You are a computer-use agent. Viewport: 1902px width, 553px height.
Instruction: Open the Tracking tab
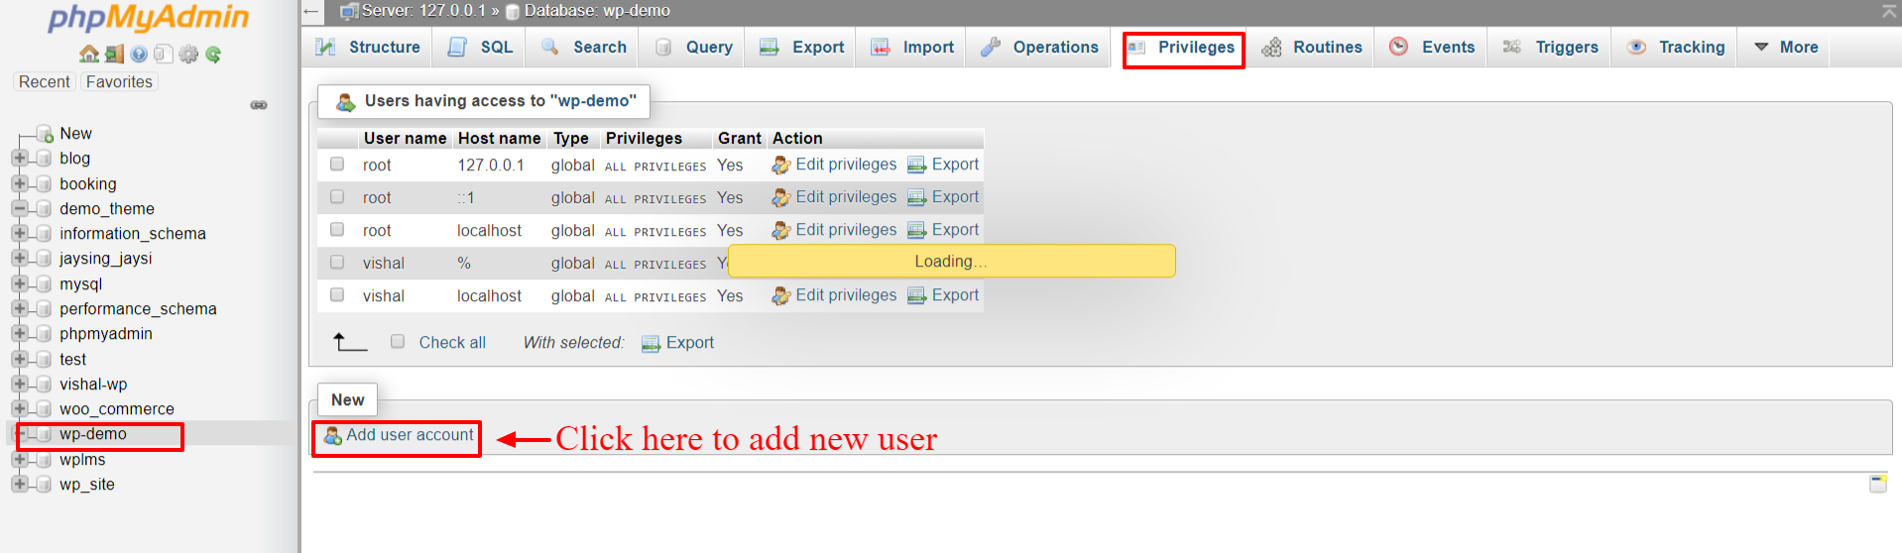tap(1676, 48)
